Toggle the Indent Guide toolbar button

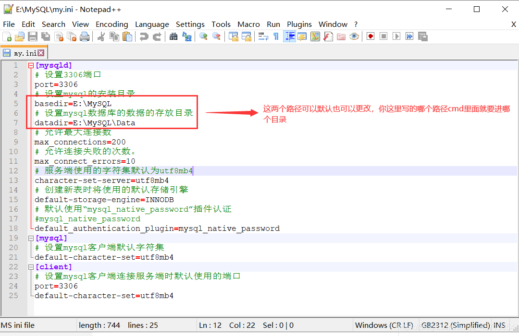(x=289, y=36)
